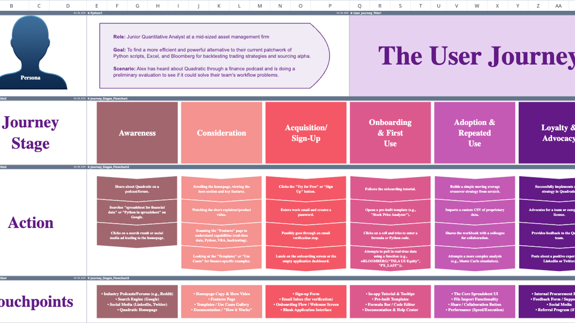Click the 'Journey Stage' row title
The height and width of the screenshot is (323, 575).
(31, 133)
